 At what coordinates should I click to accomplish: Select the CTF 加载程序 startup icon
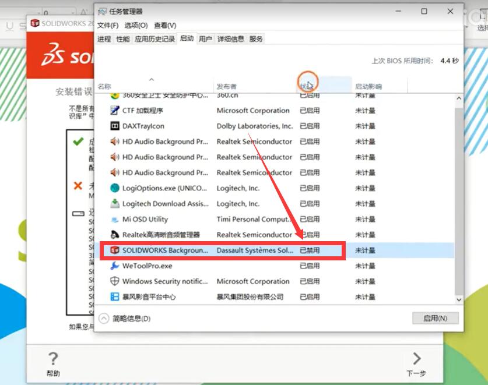tap(115, 111)
